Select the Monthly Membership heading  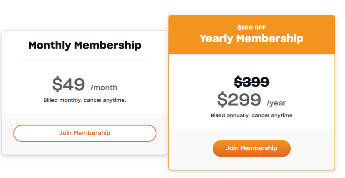[85, 45]
